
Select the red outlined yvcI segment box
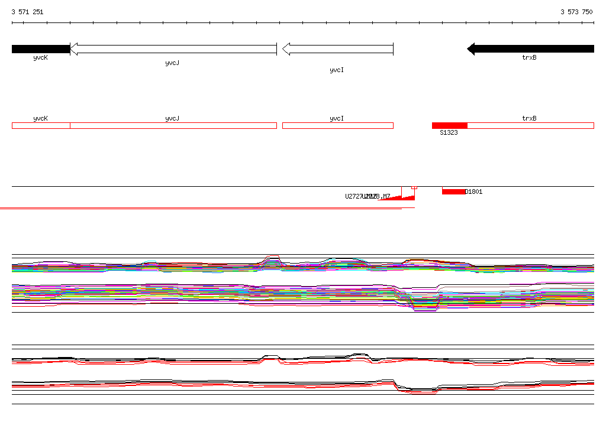(x=338, y=125)
